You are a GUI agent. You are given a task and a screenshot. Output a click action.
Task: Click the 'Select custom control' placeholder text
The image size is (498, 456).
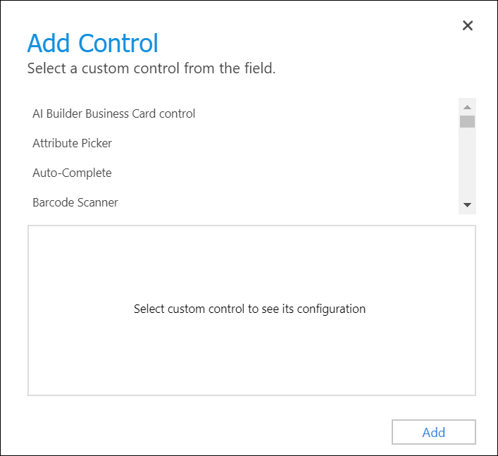[249, 309]
